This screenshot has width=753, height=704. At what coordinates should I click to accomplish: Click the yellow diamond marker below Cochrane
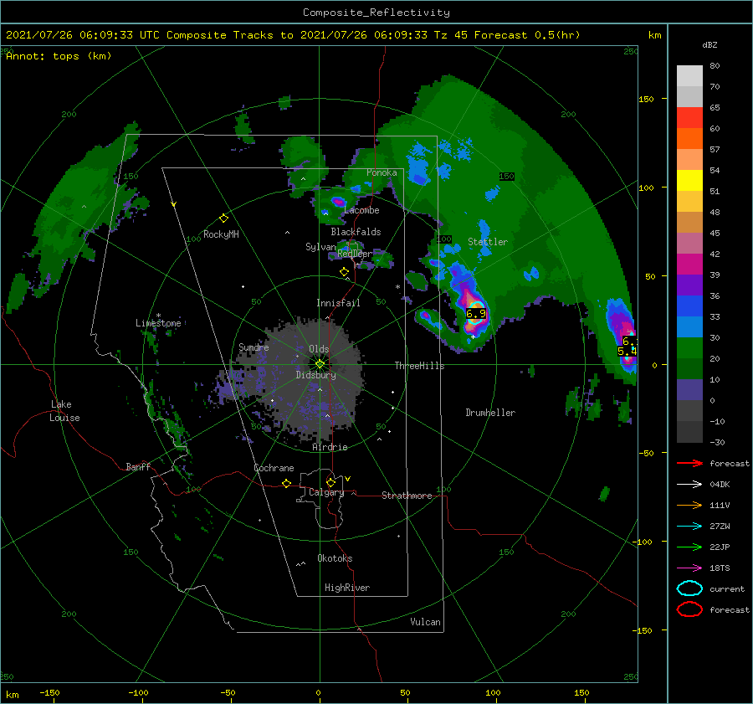point(286,483)
